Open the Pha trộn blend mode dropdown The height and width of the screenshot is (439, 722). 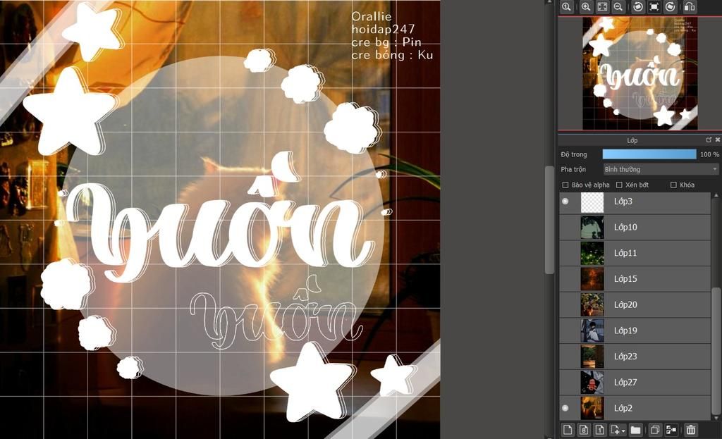(x=661, y=169)
